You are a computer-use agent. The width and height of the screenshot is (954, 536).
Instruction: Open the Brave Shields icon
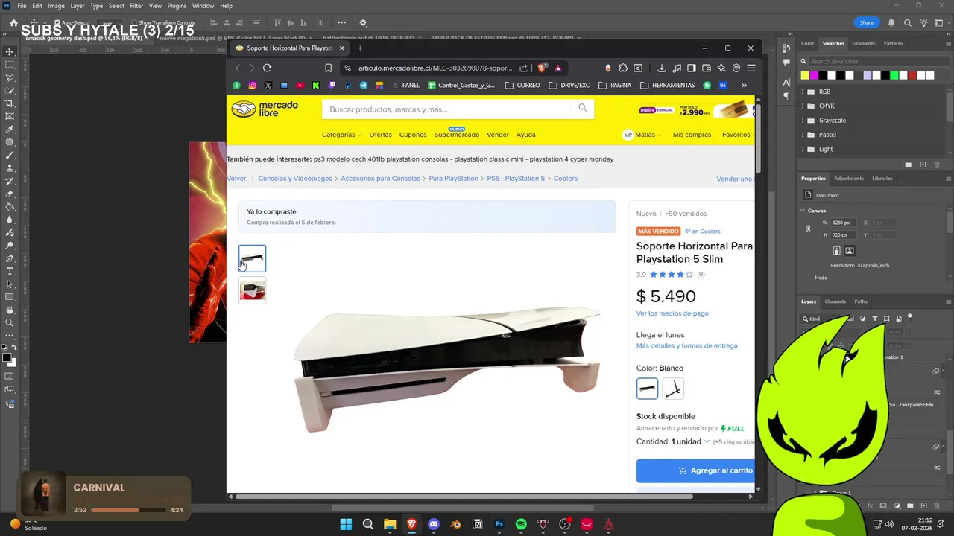(542, 68)
